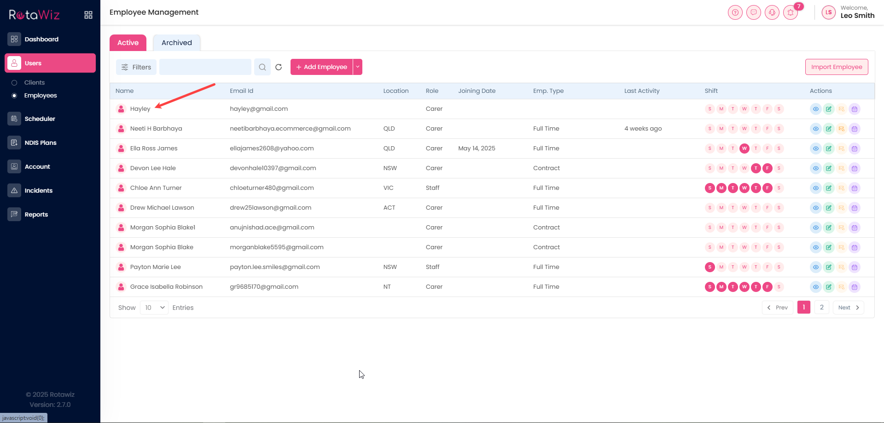Toggle the sidebar grid menu icon

[x=88, y=15]
